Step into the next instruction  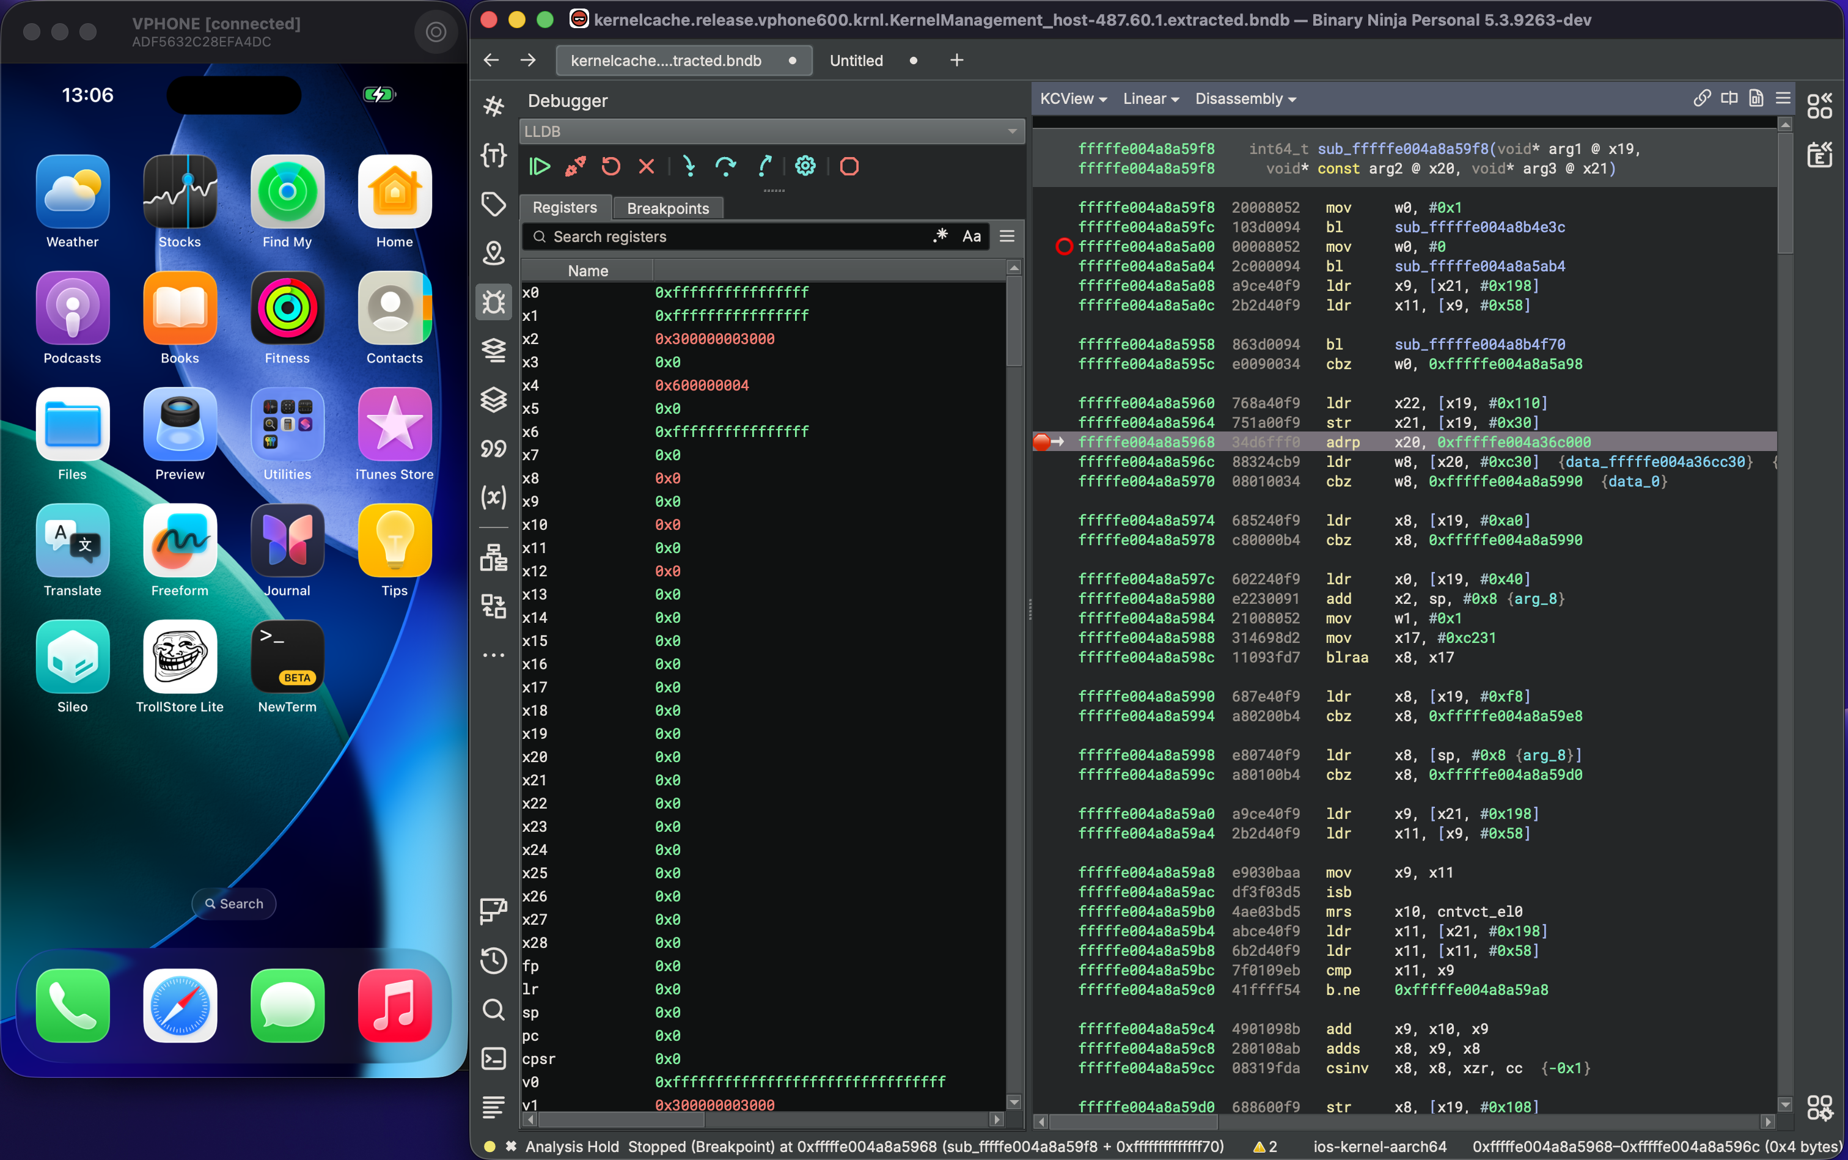click(x=689, y=166)
